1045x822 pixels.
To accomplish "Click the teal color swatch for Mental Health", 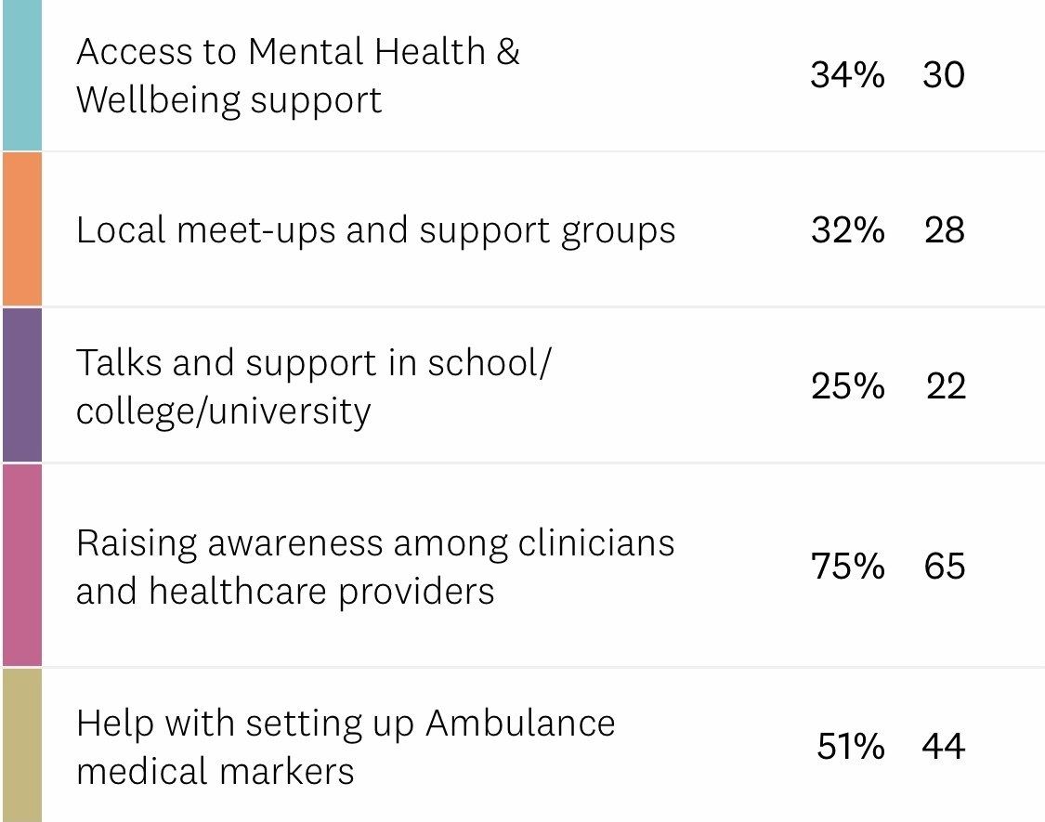I will (x=20, y=74).
